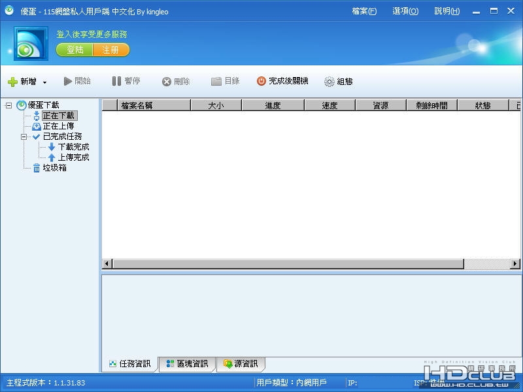This screenshot has height=392, width=523.
Task: Select 上傳完成 in the tree
Action: (73, 157)
